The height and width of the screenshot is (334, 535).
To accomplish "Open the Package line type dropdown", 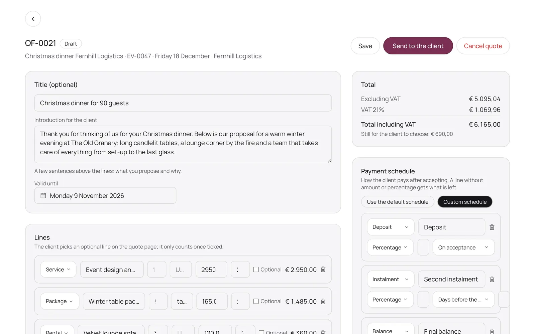I will click(60, 301).
